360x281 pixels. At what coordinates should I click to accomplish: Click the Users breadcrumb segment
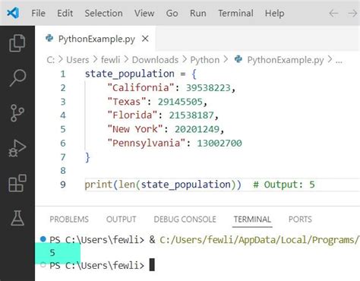coord(77,60)
